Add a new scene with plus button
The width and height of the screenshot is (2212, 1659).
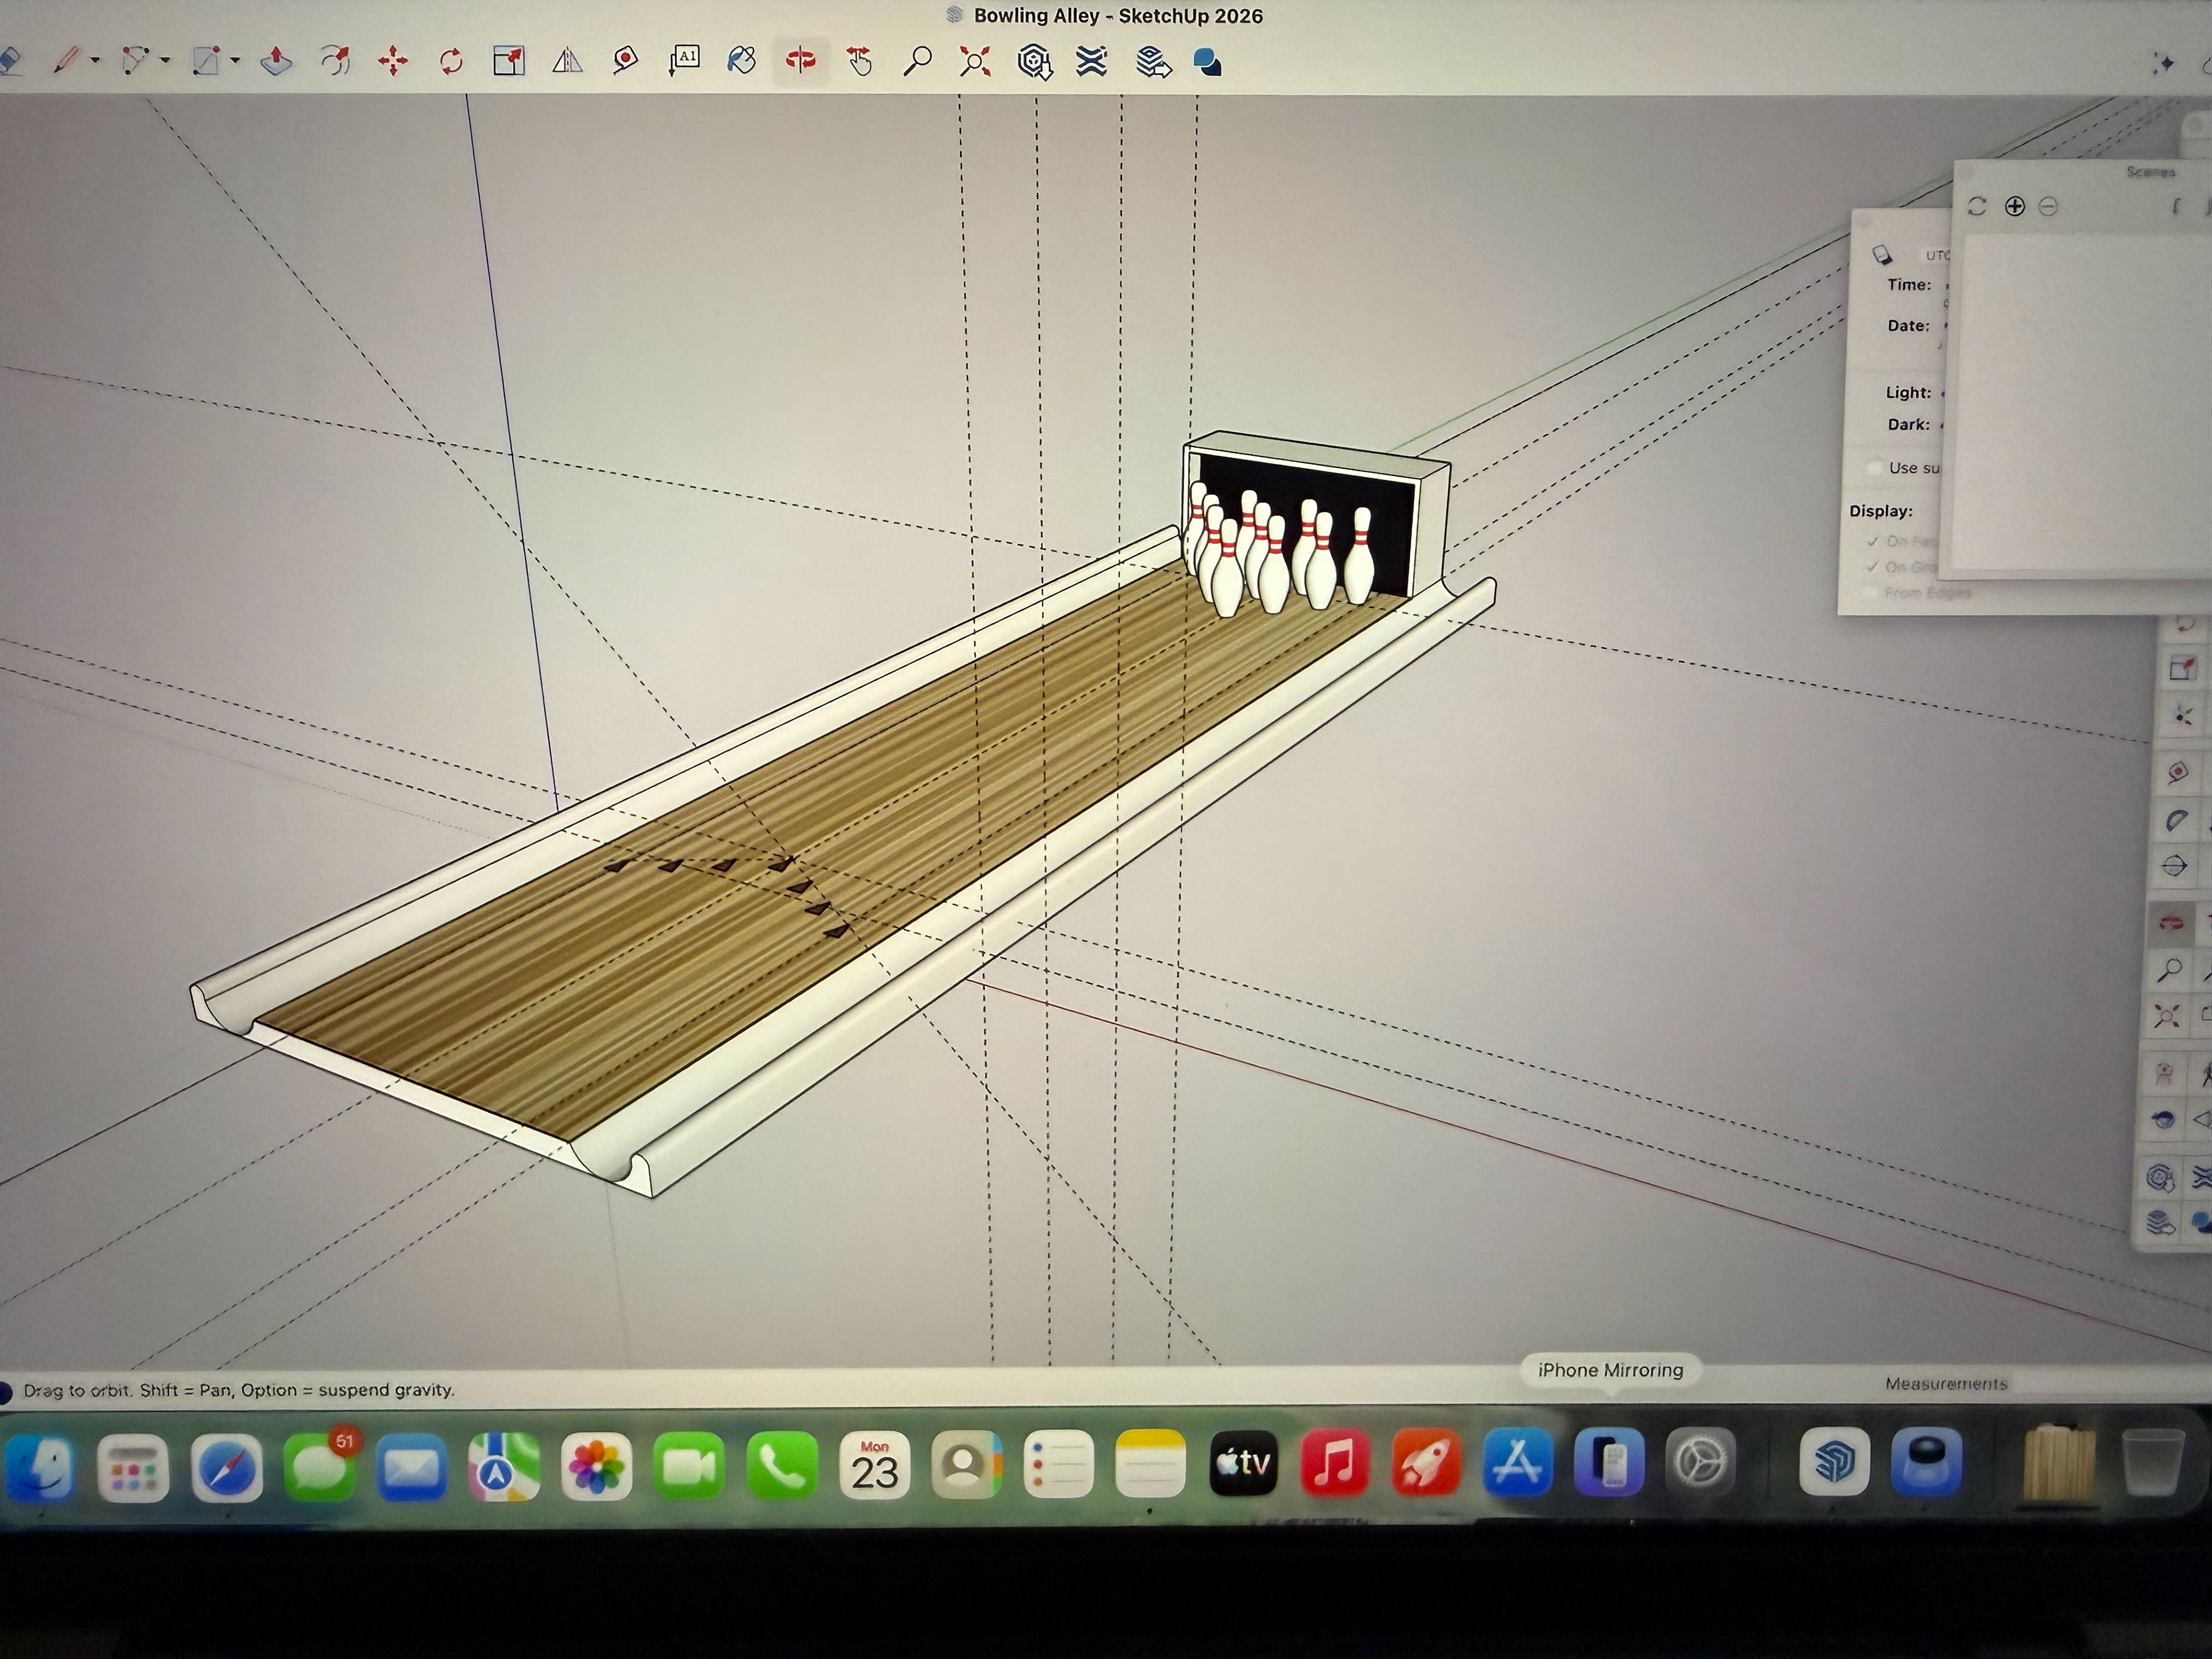coord(2014,206)
